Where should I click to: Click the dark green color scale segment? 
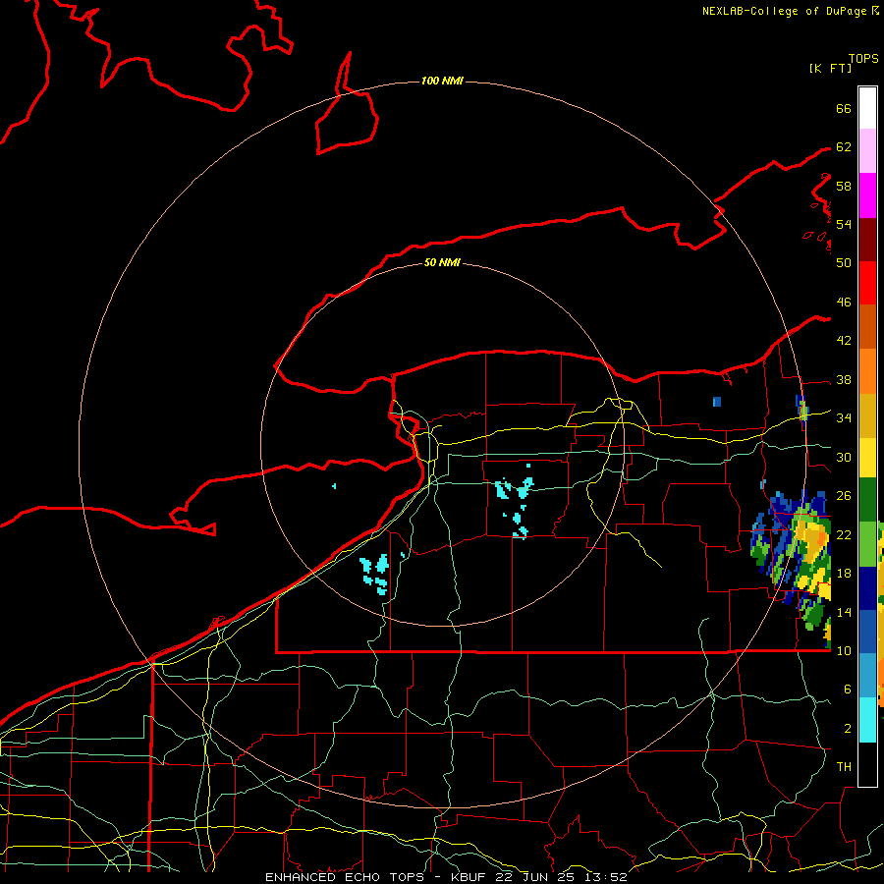867,500
